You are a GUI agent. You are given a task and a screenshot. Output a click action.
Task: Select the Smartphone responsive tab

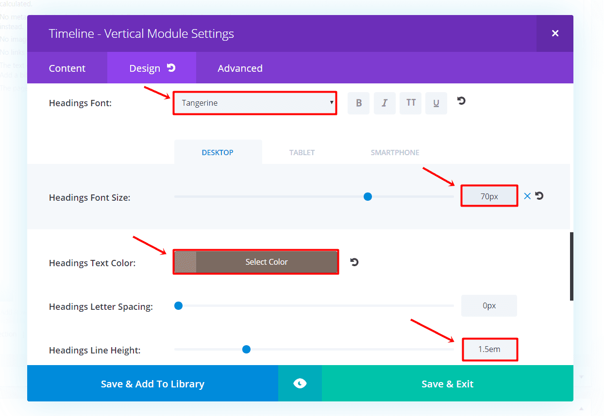point(395,152)
